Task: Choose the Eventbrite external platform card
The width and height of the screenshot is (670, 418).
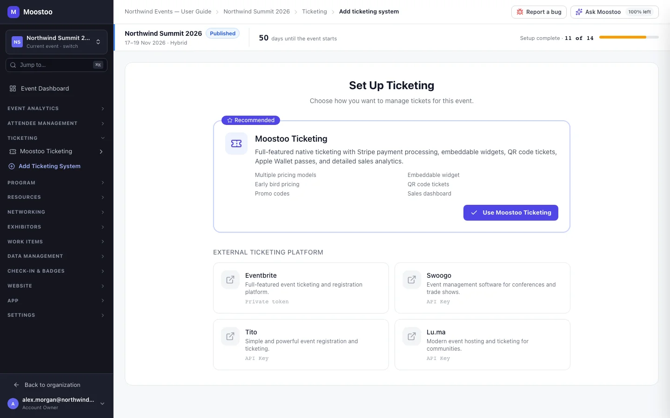Action: point(301,288)
